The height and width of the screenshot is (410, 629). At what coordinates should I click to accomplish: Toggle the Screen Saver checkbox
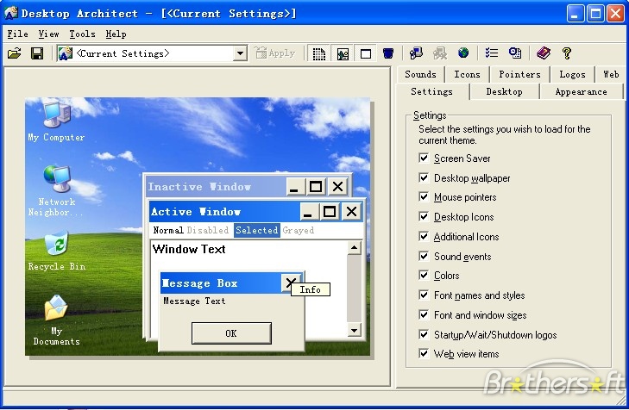(424, 158)
